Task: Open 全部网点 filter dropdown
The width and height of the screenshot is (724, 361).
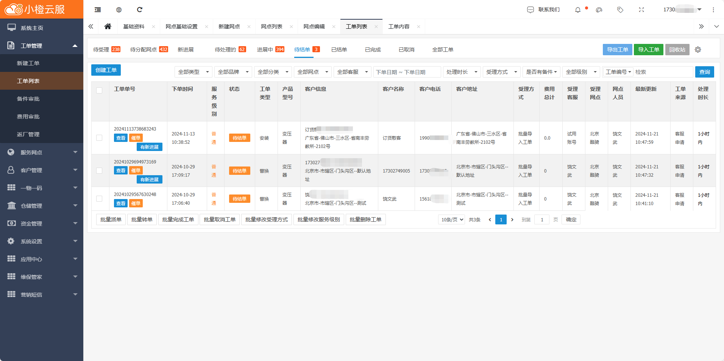Action: 313,72
